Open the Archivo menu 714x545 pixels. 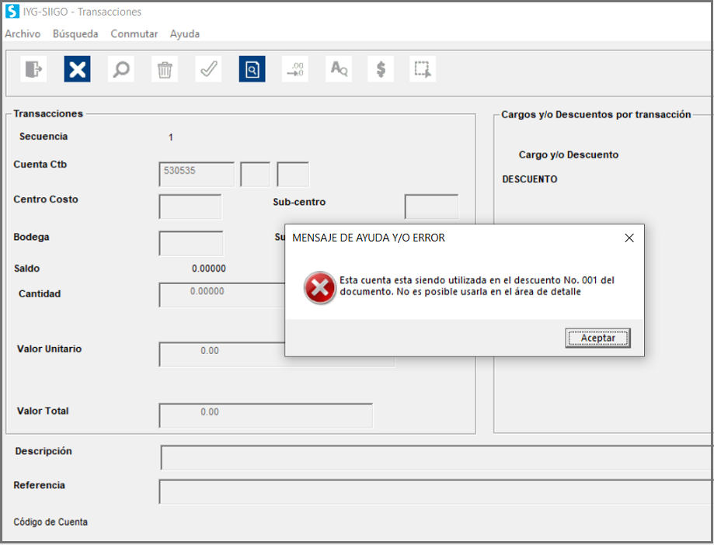(x=23, y=33)
